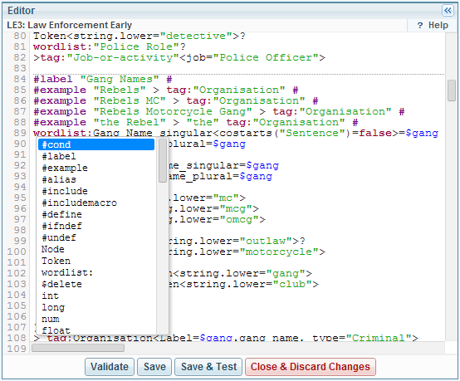The image size is (460, 381).
Task: Click the ame_plural=$gang code on line 93
Action: point(220,176)
